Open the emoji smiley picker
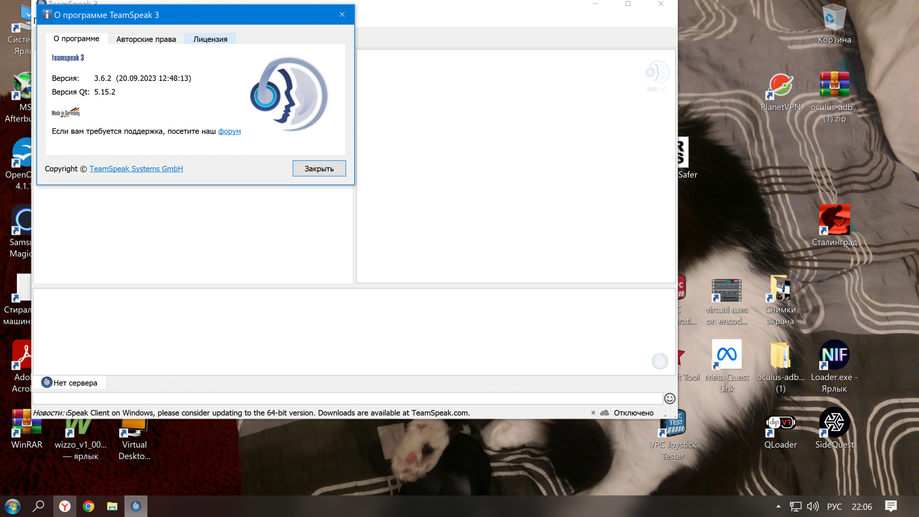The height and width of the screenshot is (517, 919). point(670,398)
